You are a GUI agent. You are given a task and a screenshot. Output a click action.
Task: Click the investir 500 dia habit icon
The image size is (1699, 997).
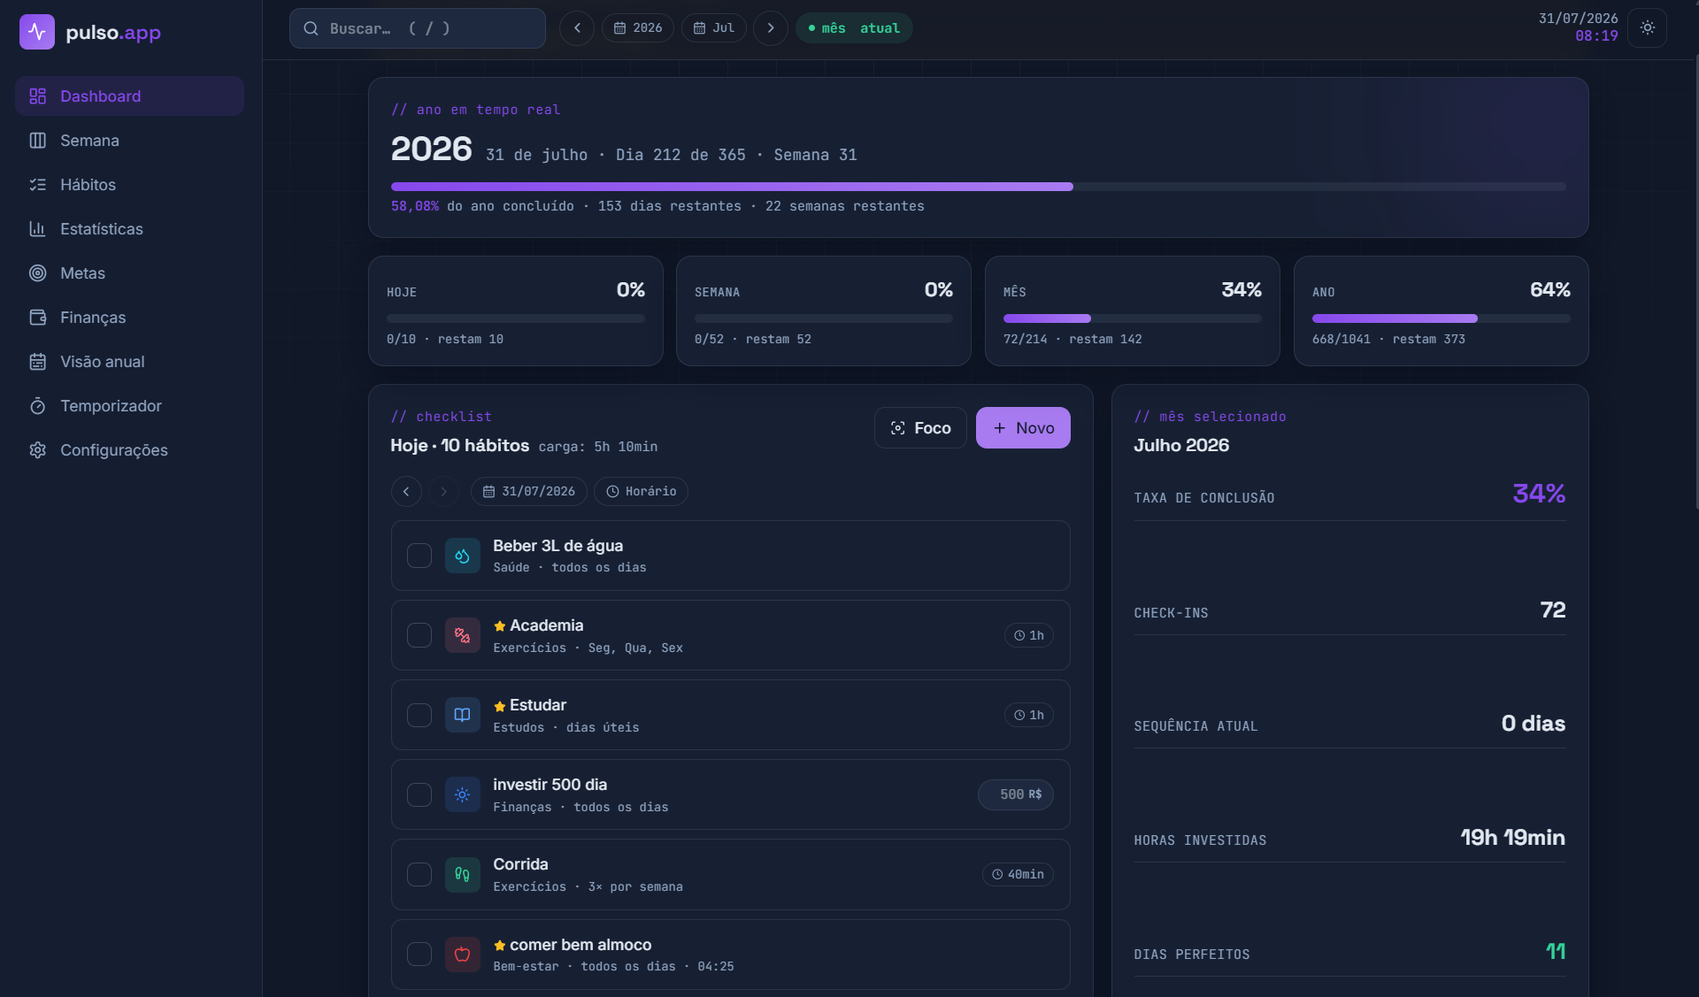click(462, 794)
